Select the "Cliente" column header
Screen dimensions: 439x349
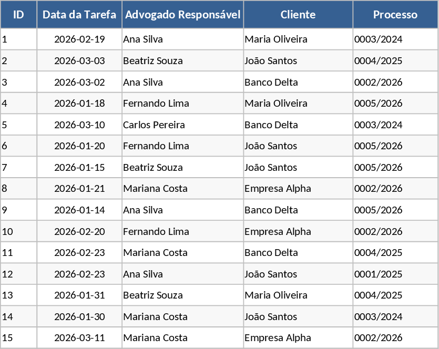coord(298,15)
